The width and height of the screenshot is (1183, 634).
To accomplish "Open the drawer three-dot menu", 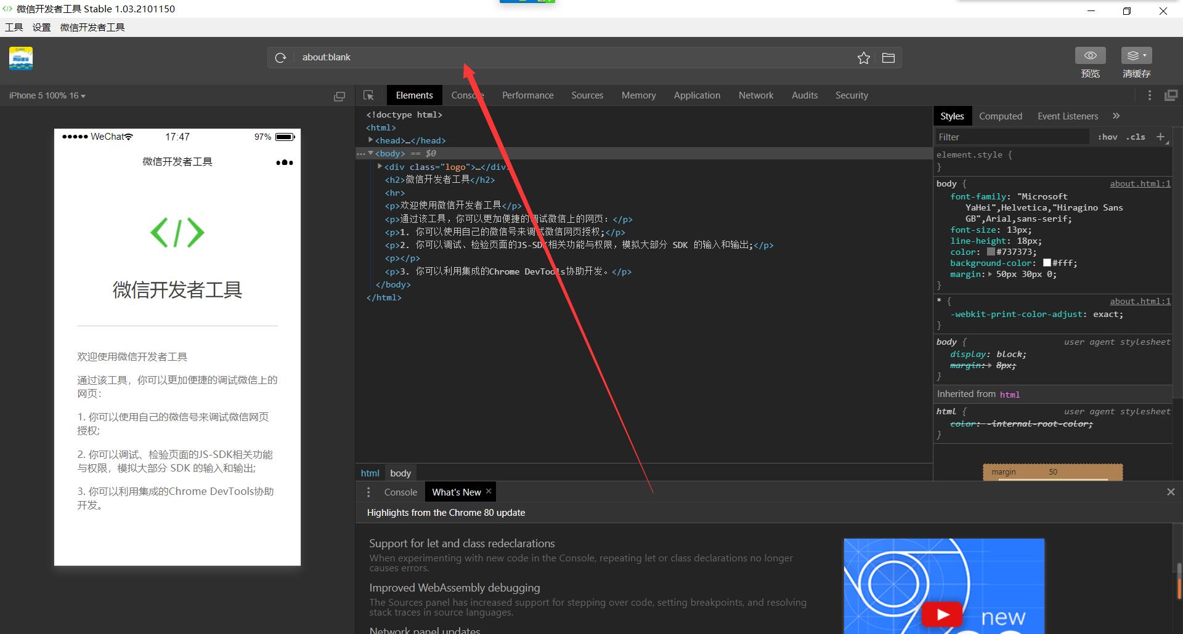I will [x=368, y=492].
